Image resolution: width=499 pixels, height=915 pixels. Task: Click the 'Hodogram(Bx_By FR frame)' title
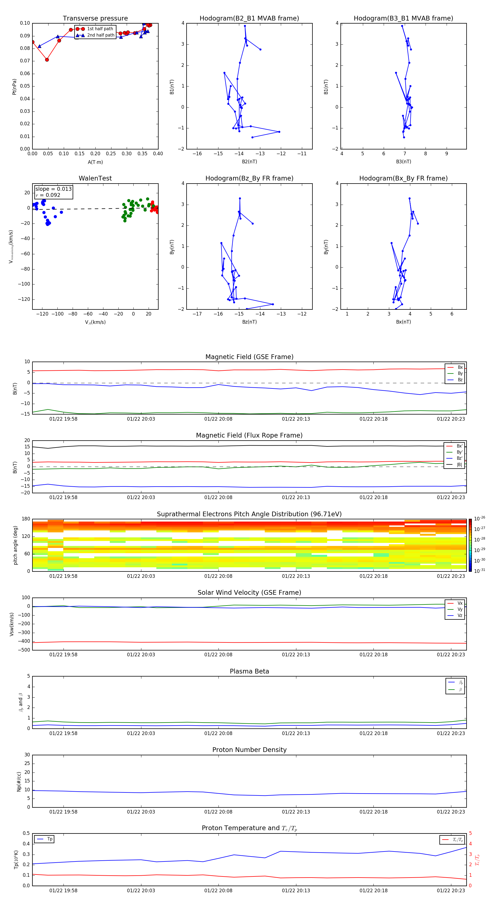pyautogui.click(x=403, y=178)
